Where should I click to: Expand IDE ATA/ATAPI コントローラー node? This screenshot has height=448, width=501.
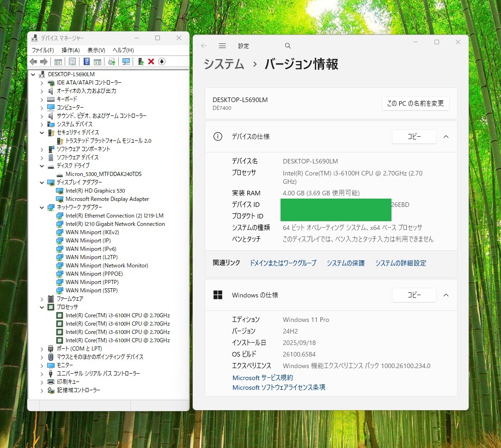coord(42,83)
